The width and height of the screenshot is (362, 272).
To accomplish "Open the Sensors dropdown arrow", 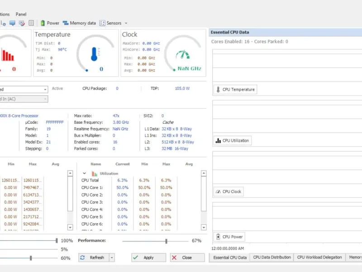I will (x=126, y=23).
